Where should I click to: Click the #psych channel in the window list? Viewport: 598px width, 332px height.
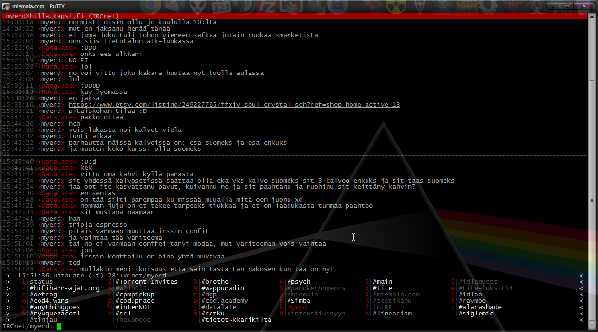299,282
